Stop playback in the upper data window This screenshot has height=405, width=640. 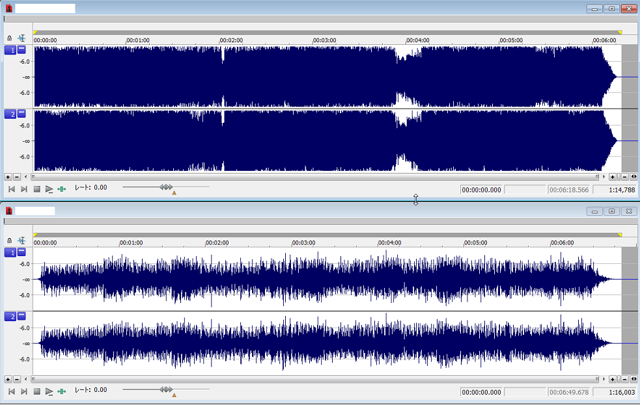pos(36,189)
